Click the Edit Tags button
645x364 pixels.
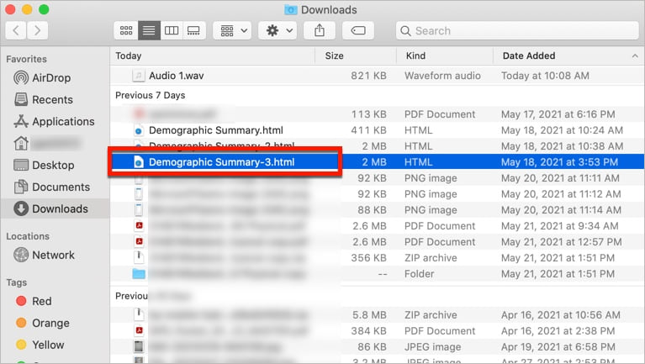(x=358, y=30)
